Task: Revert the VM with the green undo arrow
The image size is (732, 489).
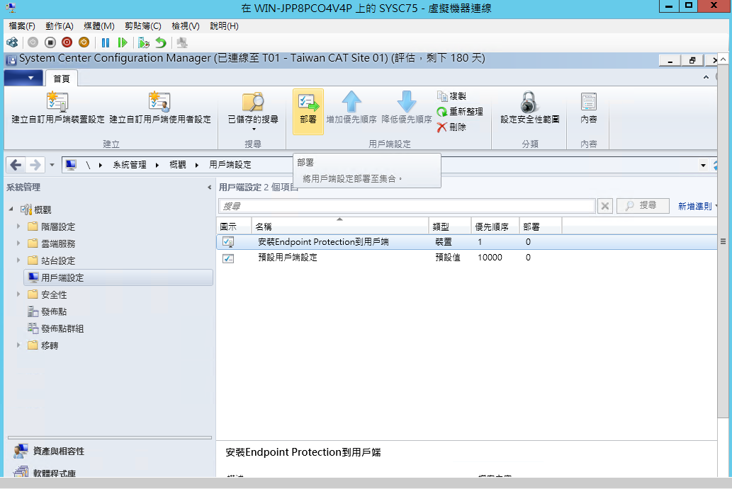Action: 161,43
